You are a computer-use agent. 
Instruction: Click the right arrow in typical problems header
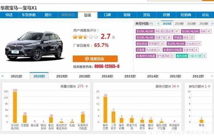(212, 24)
